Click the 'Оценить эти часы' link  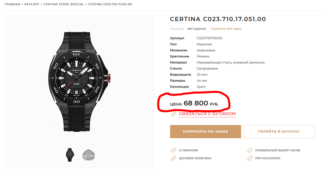point(226,29)
